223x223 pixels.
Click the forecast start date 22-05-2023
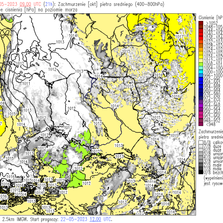coord(74,219)
